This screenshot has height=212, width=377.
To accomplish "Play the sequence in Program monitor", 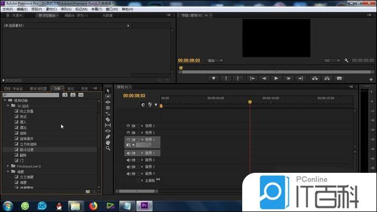I will coord(276,78).
